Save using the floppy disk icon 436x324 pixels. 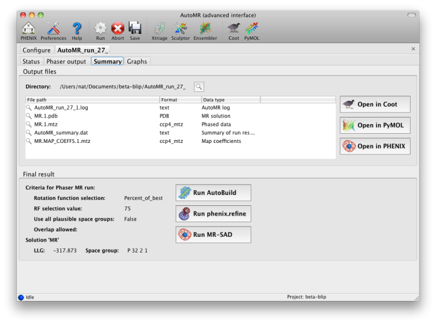[134, 29]
